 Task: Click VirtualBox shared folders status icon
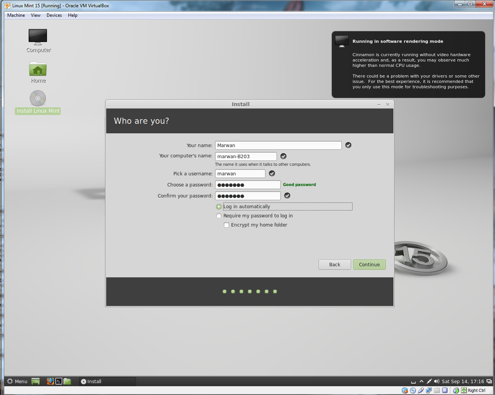point(437,390)
